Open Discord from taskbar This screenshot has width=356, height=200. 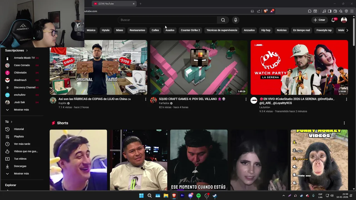[191, 196]
